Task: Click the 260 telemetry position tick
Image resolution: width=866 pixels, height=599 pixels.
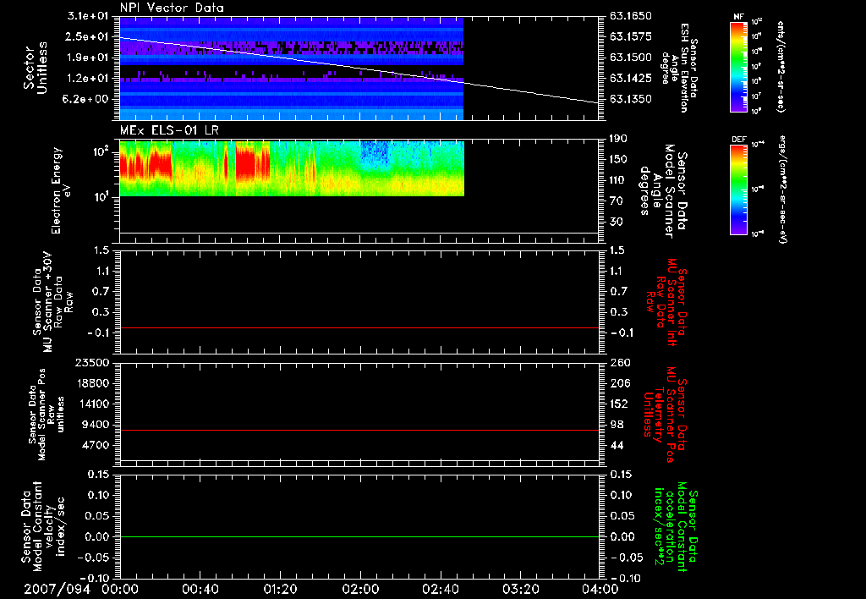Action: click(620, 362)
